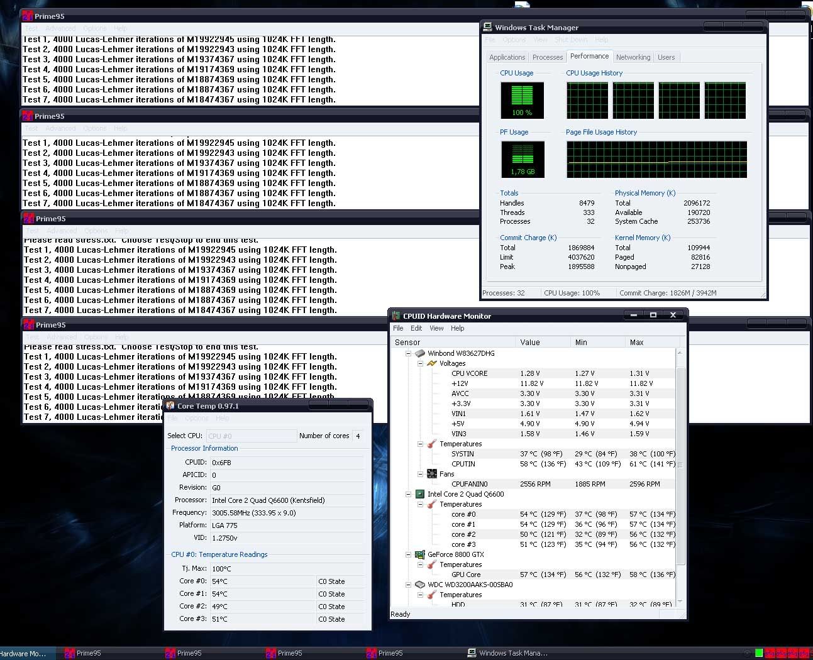
Task: Collapse the Voltages section
Action: 420,363
